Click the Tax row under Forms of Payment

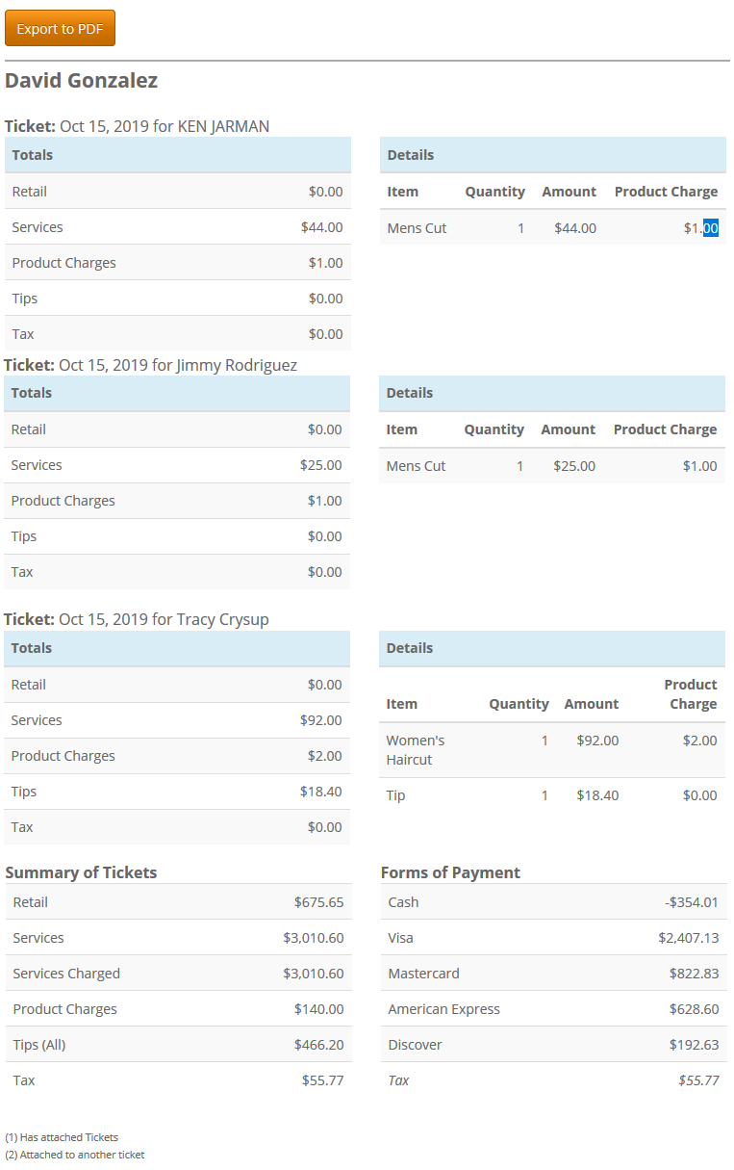tap(553, 1079)
